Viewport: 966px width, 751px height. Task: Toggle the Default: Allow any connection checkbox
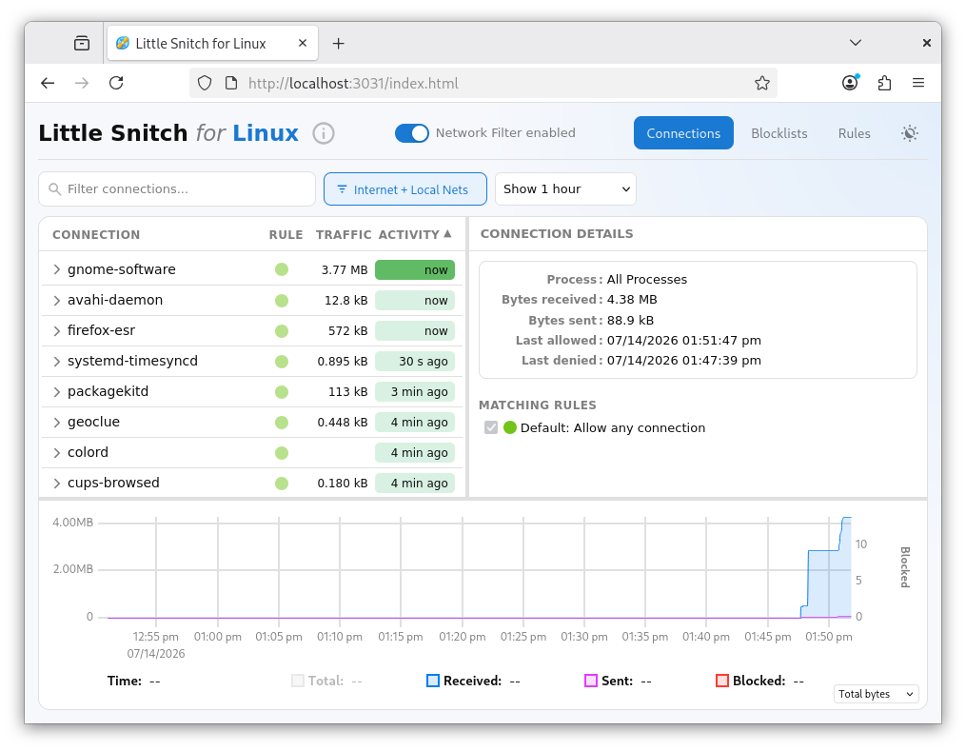coord(491,427)
